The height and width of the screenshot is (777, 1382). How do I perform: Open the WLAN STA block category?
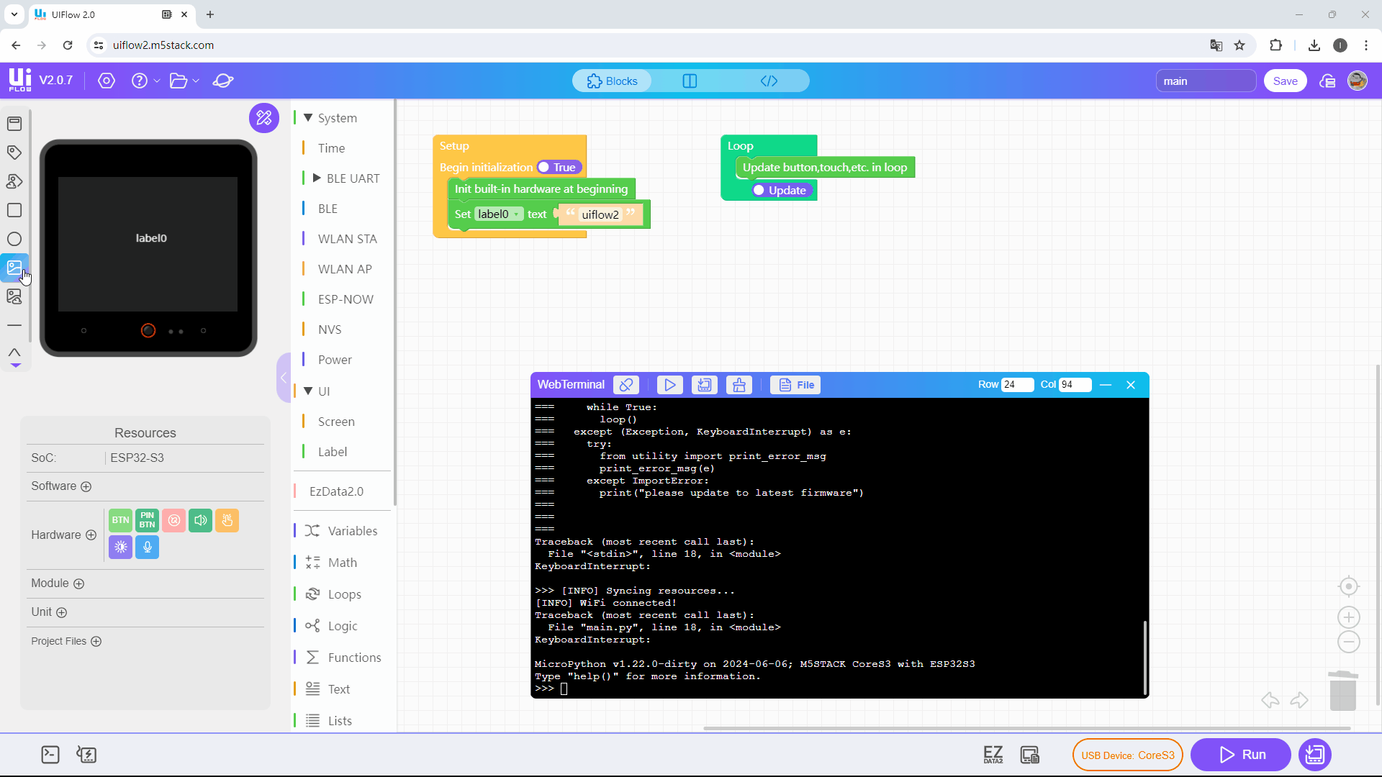(347, 239)
